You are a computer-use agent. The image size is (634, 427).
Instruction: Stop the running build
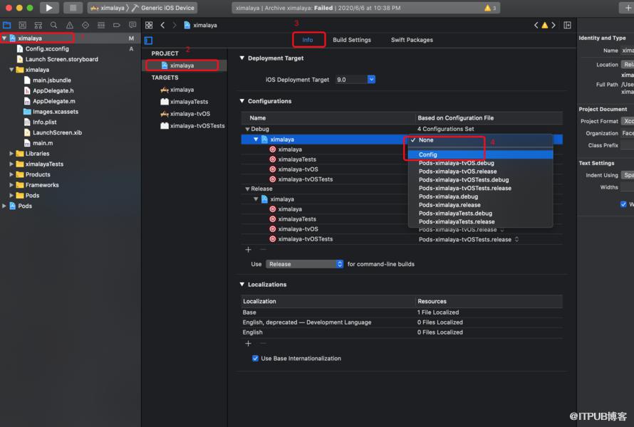click(73, 8)
